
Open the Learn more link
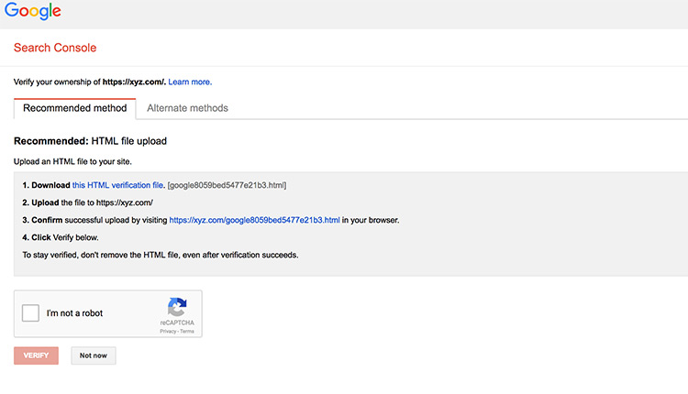[190, 82]
